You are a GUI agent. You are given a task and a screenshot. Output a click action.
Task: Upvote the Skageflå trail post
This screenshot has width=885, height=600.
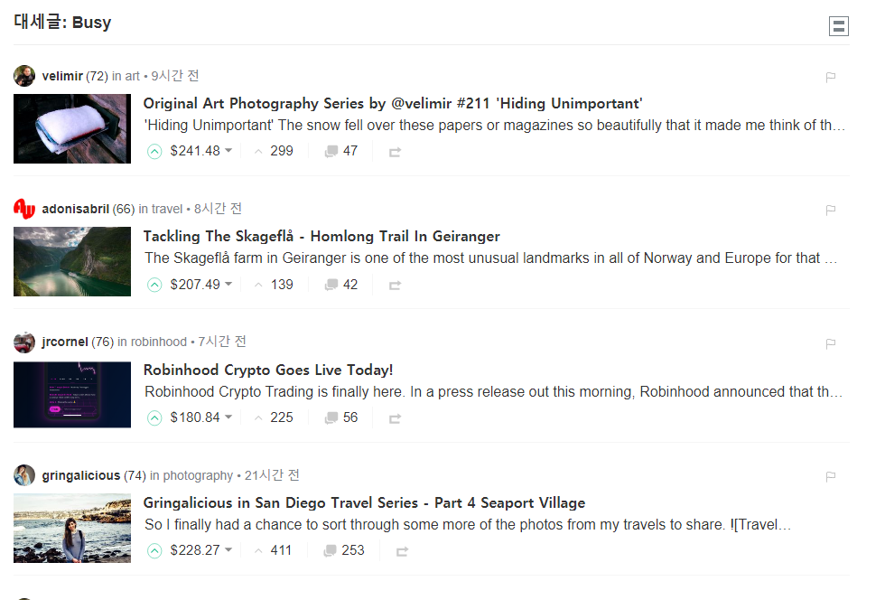pyautogui.click(x=154, y=286)
